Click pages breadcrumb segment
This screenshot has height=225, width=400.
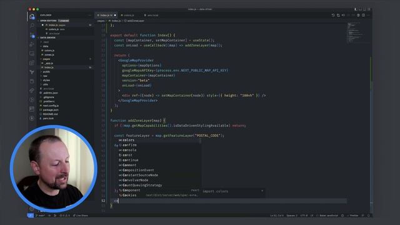[x=101, y=21]
